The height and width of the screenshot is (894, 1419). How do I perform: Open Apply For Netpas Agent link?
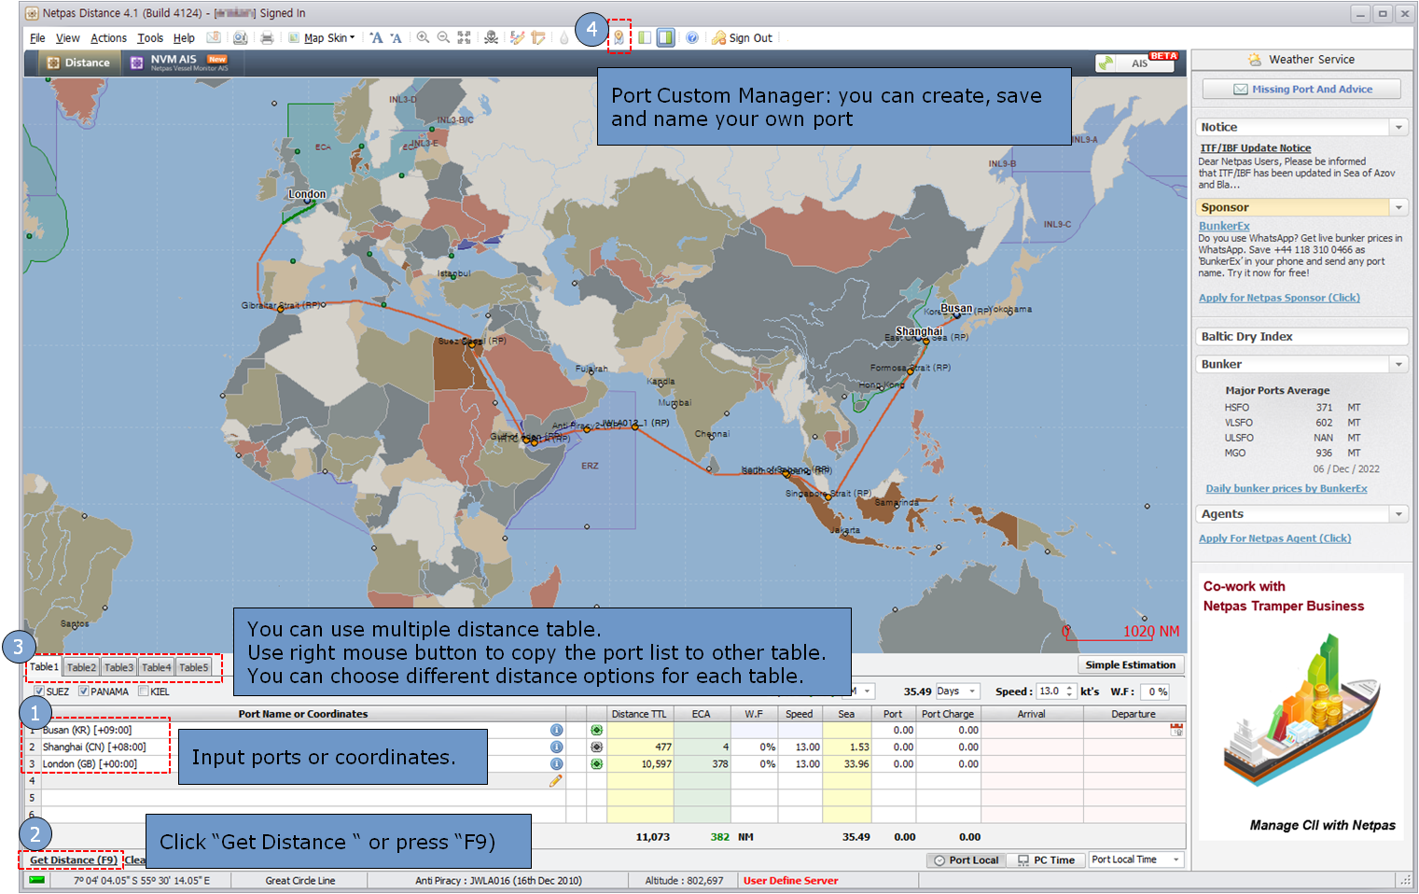[1274, 538]
